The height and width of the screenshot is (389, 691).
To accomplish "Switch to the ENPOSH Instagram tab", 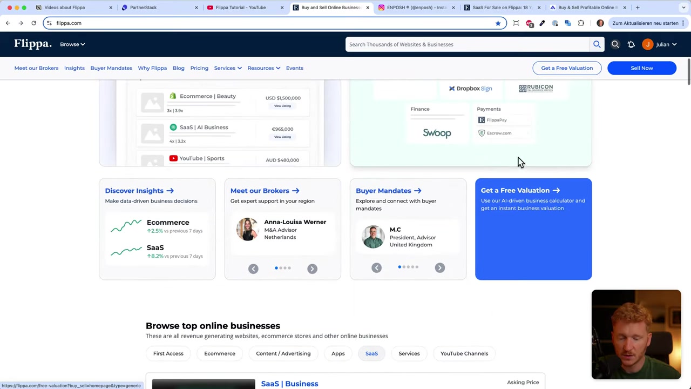I will click(416, 8).
